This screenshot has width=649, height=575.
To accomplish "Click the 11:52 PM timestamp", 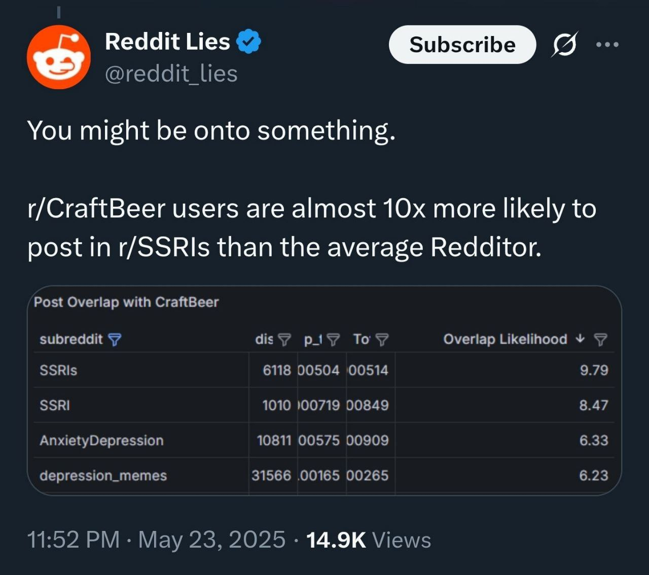I will (x=73, y=540).
